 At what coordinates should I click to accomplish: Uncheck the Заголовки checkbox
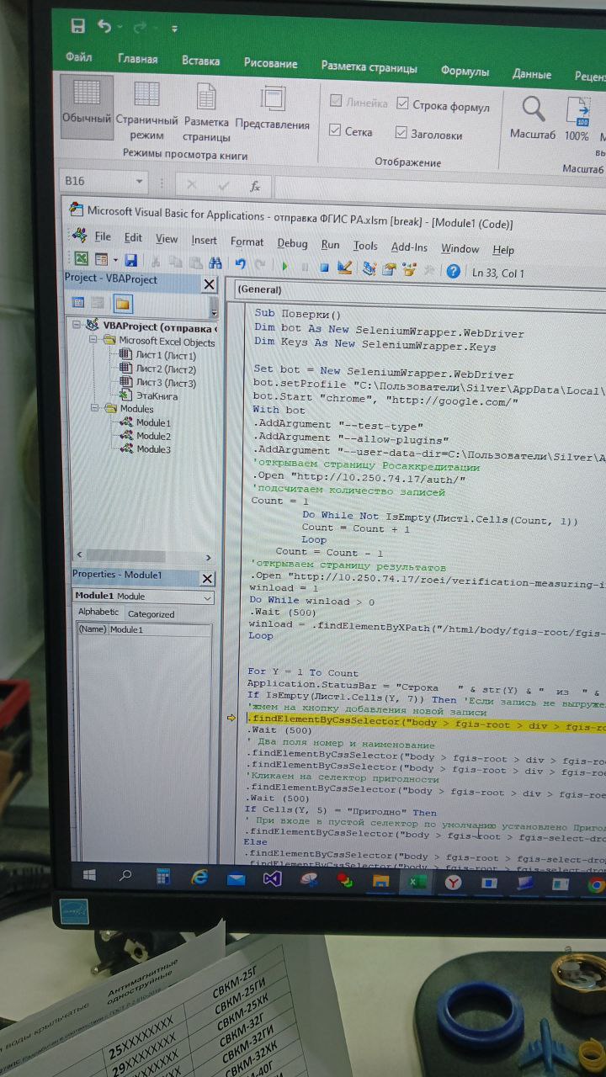coord(401,133)
